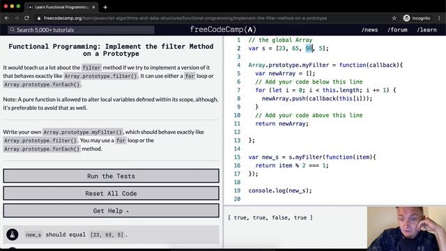This screenshot has height=251, width=446.
Task: Click console output '[ true, true, false, true ]'
Action: tap(270, 218)
